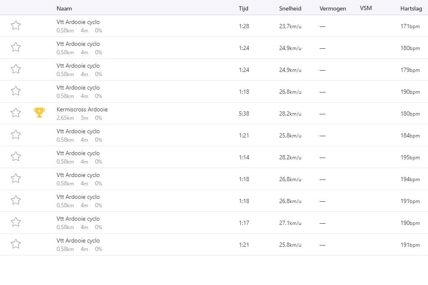Star the segment with 179bpm heart rate
Screen dimensions: 428x285
[x=16, y=69]
